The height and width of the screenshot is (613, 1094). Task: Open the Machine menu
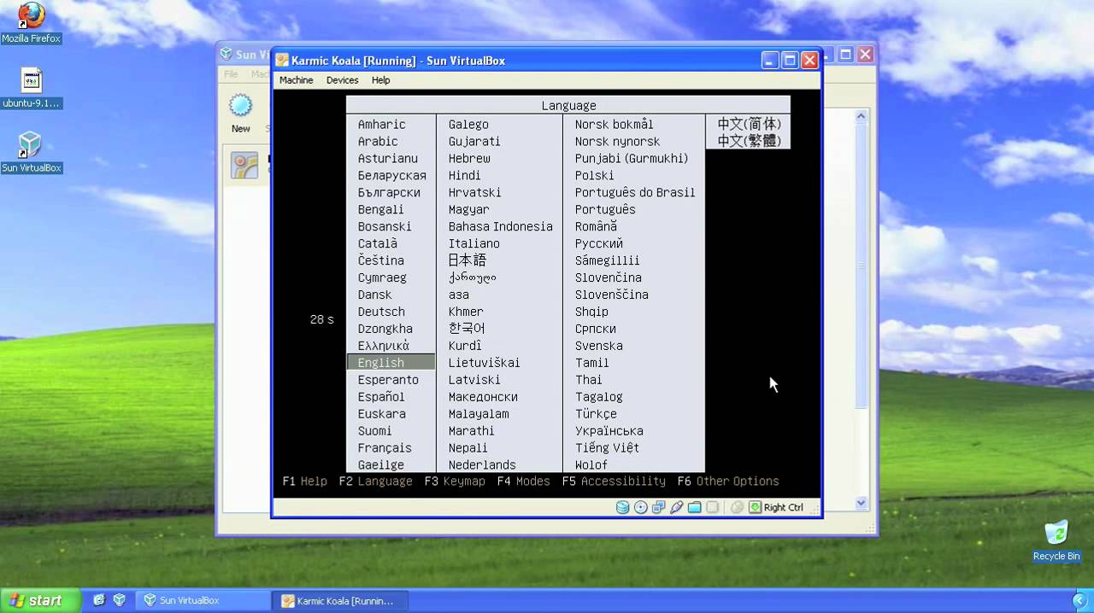click(x=296, y=80)
